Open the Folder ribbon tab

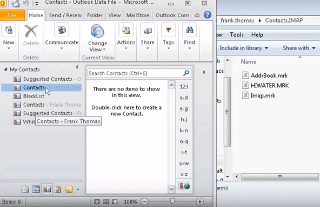[x=95, y=15]
